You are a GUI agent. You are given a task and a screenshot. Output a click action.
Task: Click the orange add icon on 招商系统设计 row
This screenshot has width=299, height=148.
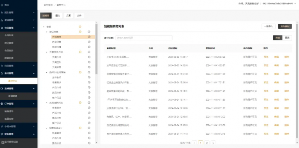[x=80, y=128]
